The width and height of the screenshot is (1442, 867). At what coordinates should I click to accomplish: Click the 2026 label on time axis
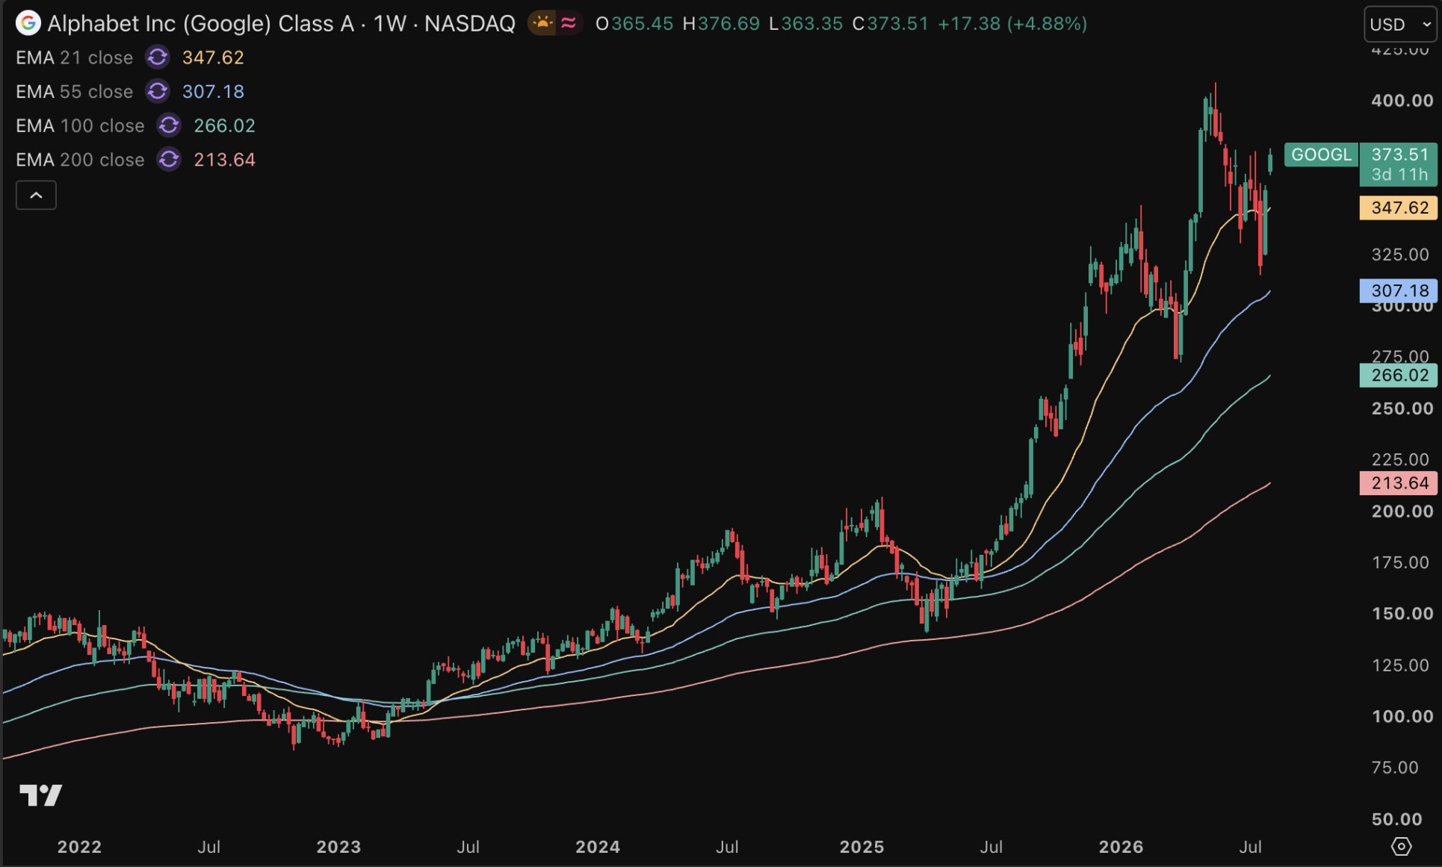pos(1121,847)
